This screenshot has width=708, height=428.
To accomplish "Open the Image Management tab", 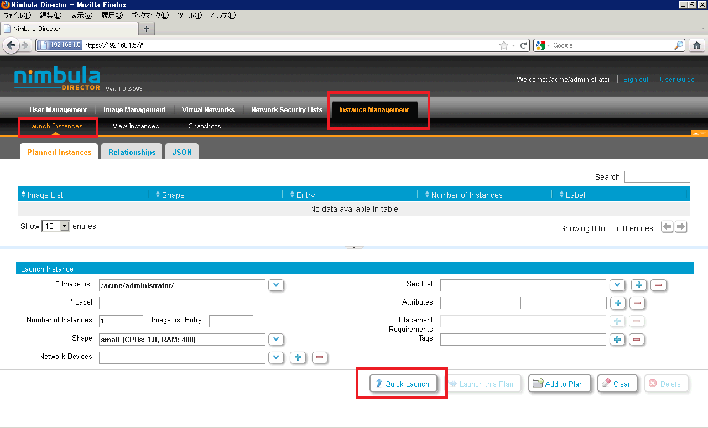I will click(134, 109).
